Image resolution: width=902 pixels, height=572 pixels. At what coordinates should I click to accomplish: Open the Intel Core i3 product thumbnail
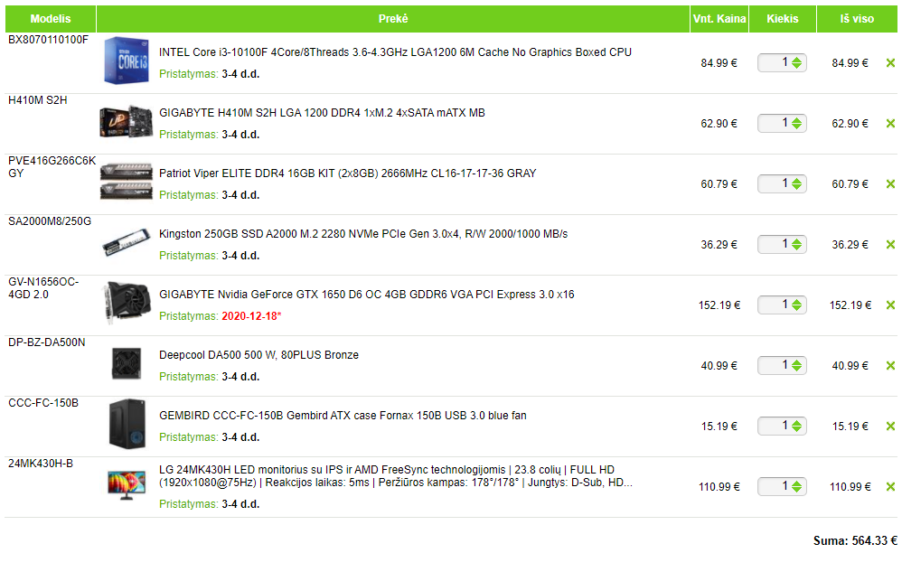127,61
